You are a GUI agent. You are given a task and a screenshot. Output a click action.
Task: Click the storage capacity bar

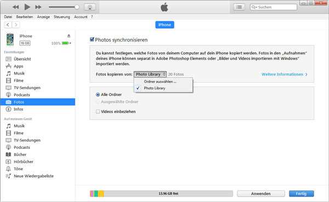[161, 193]
